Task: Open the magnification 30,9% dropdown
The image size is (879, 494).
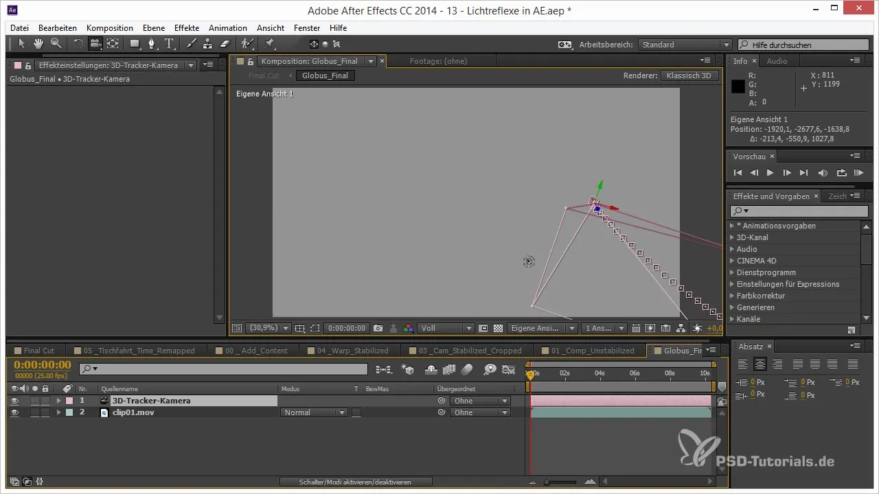Action: coord(269,329)
